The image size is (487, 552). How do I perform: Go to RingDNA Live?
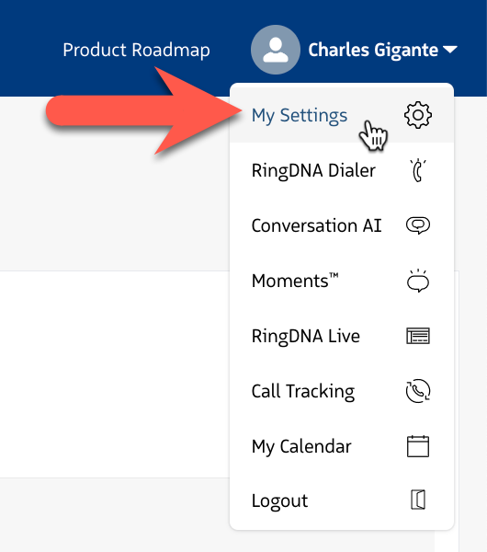(x=342, y=336)
